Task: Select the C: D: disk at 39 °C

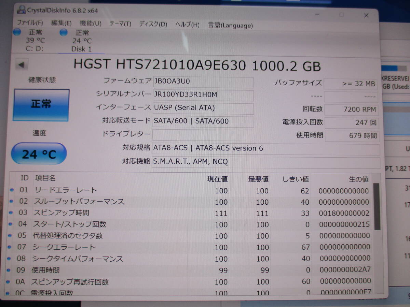Action: point(31,41)
